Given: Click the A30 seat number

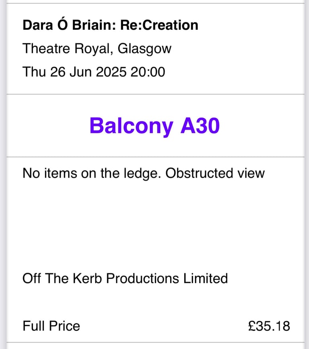Looking at the screenshot, I should 200,125.
